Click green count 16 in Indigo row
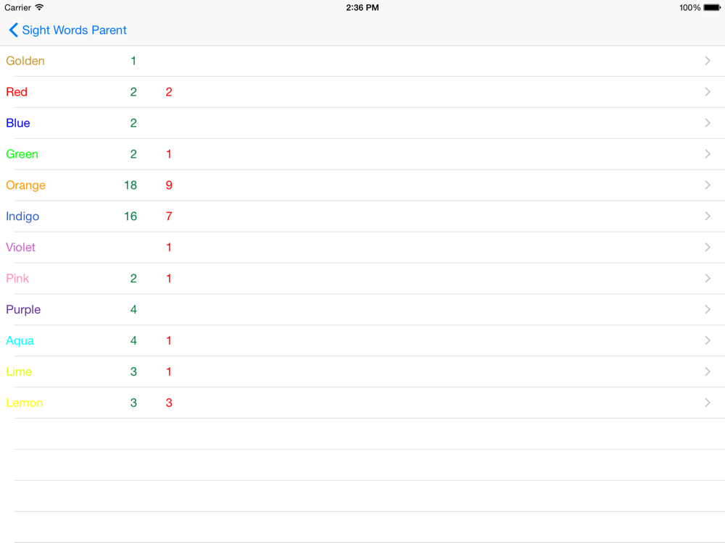The width and height of the screenshot is (725, 543). point(130,216)
